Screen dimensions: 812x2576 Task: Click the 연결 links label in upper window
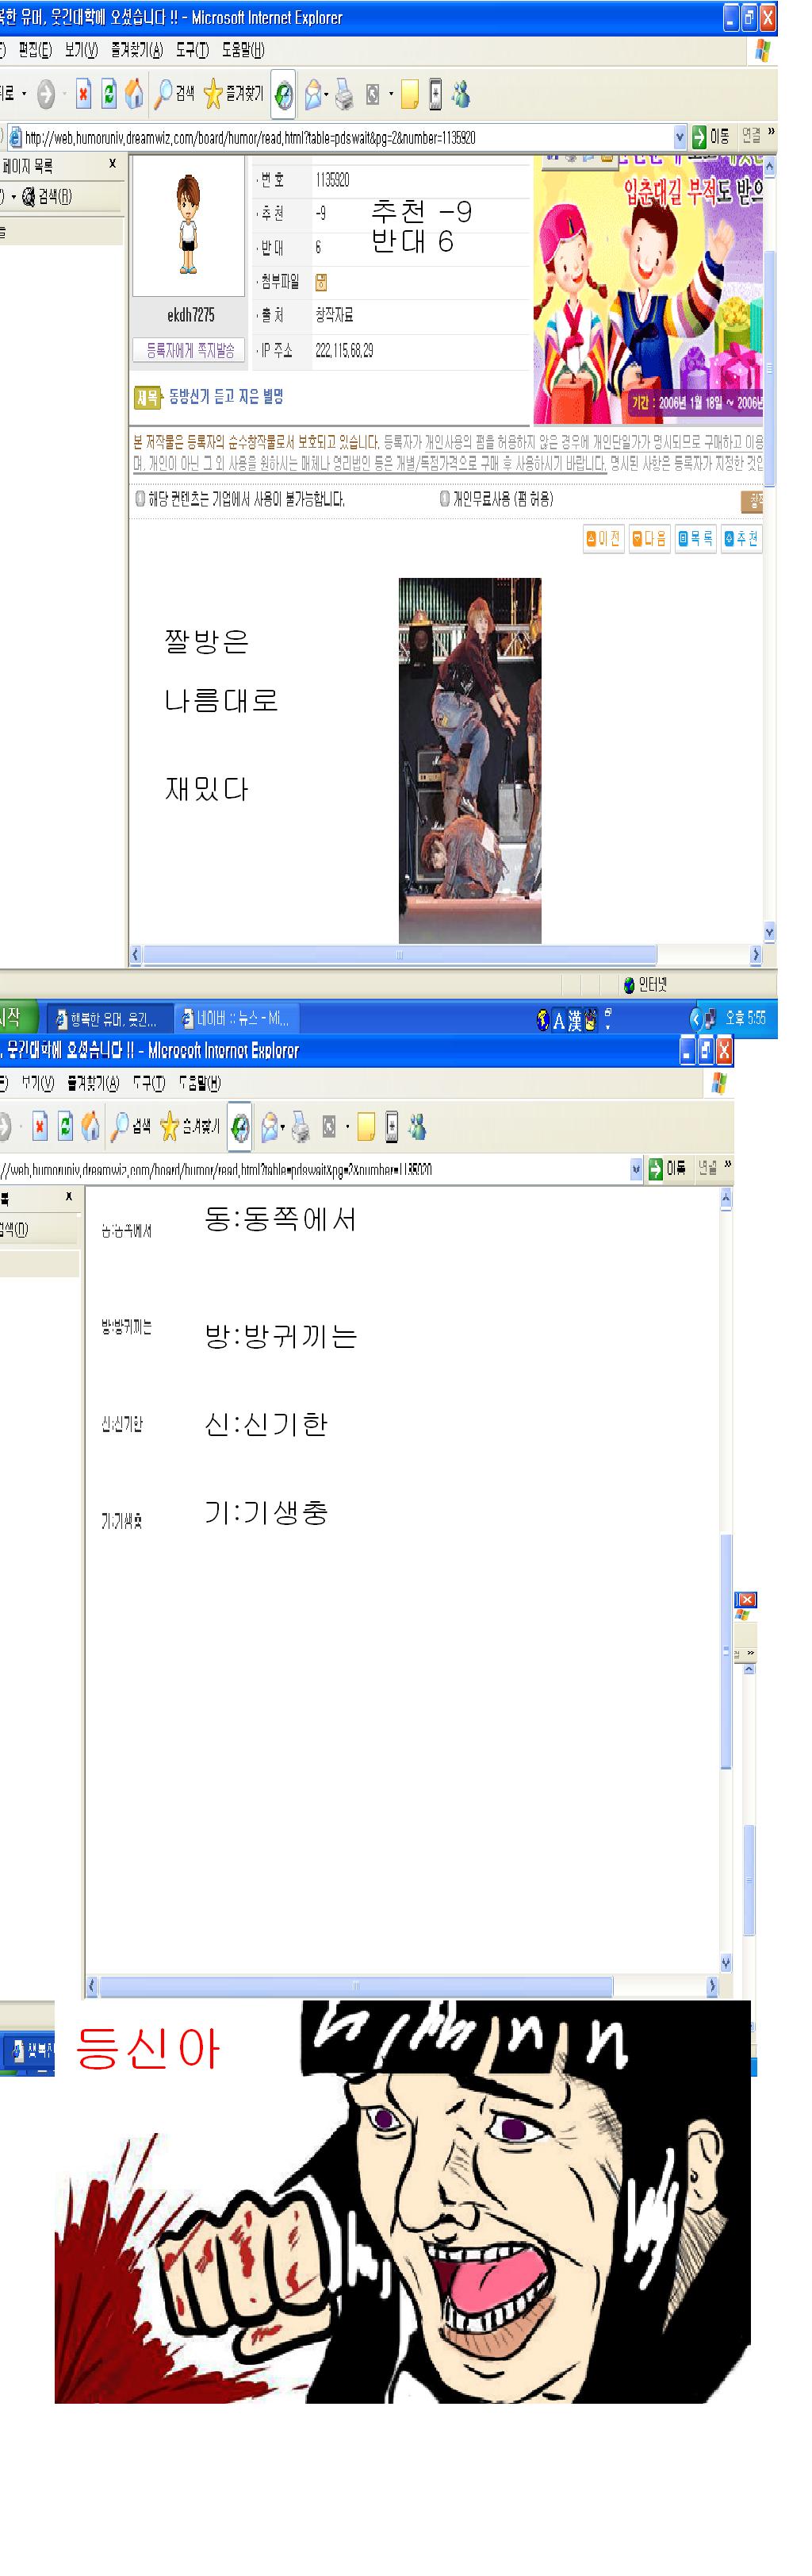point(751,136)
